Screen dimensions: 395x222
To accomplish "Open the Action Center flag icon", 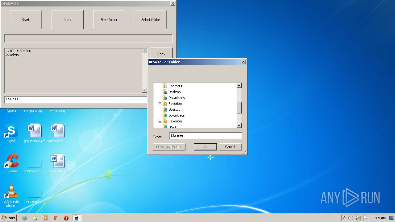I will 366,218.
